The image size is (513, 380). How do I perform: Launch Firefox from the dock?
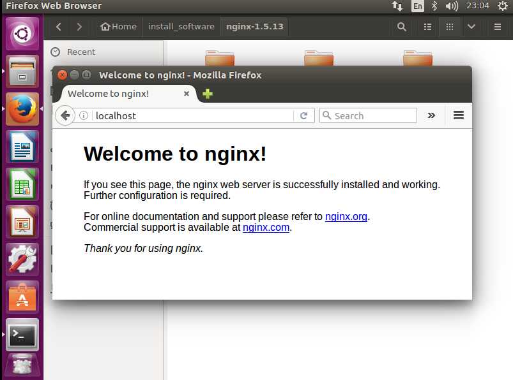(22, 109)
